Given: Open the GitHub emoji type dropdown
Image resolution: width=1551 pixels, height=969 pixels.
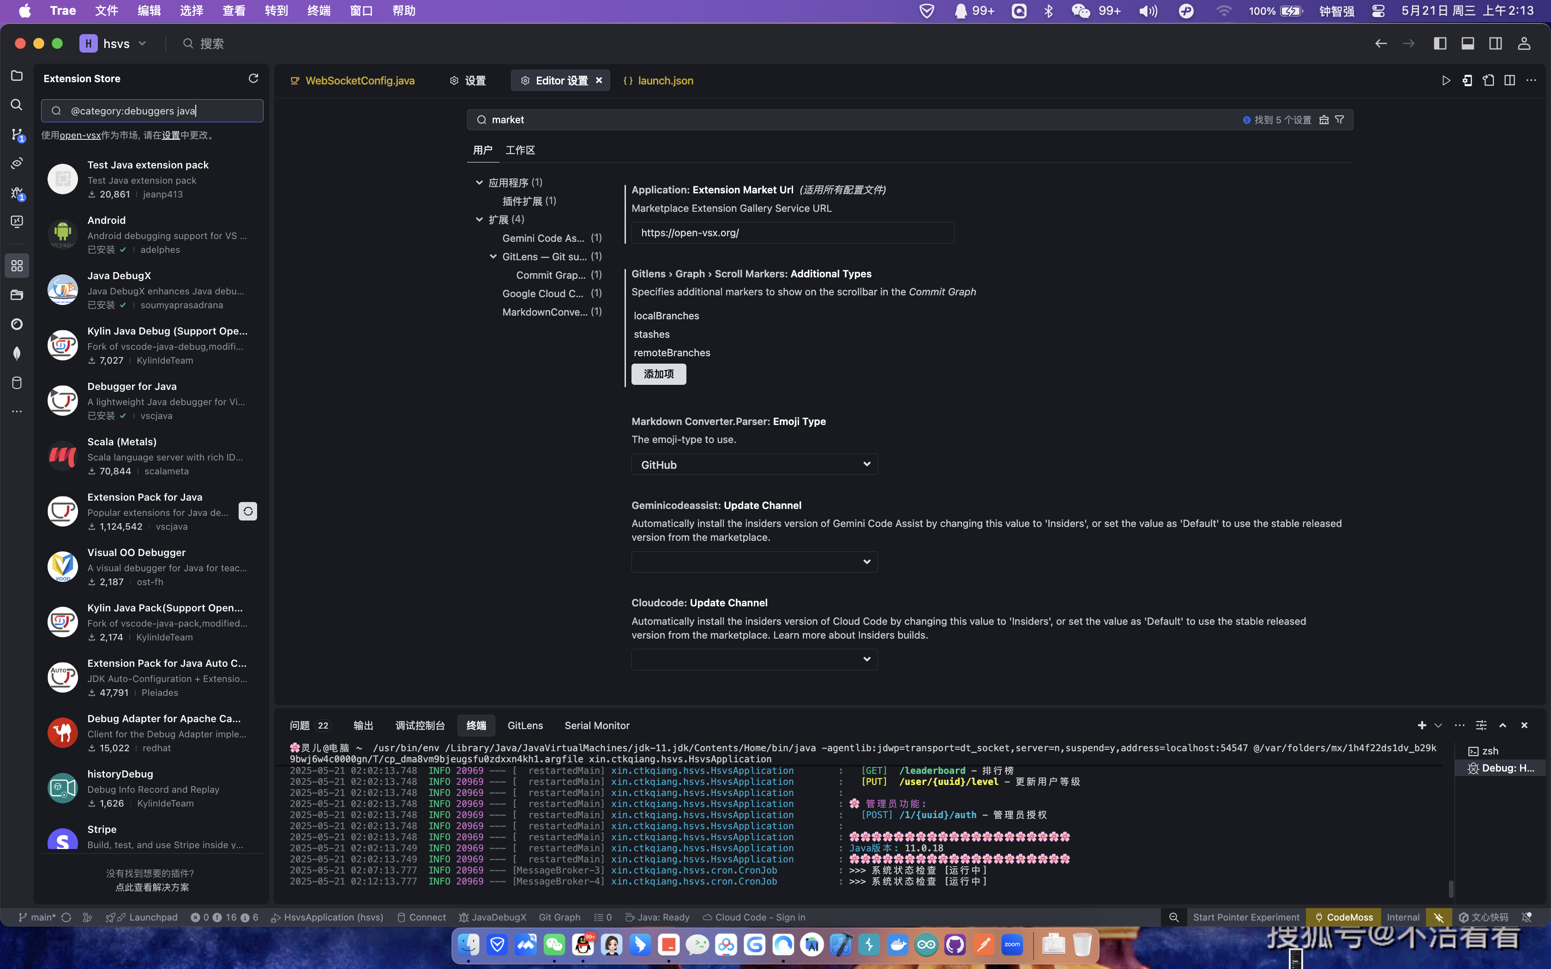Looking at the screenshot, I should pyautogui.click(x=754, y=464).
